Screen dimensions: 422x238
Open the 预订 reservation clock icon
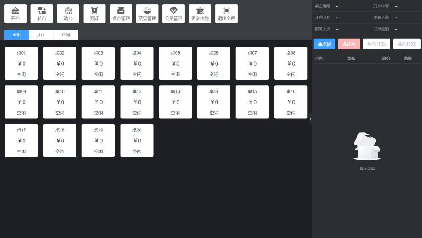point(95,14)
